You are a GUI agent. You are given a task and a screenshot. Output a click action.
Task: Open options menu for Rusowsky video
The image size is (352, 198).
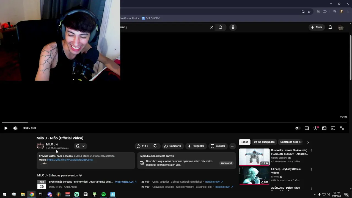[x=311, y=151]
